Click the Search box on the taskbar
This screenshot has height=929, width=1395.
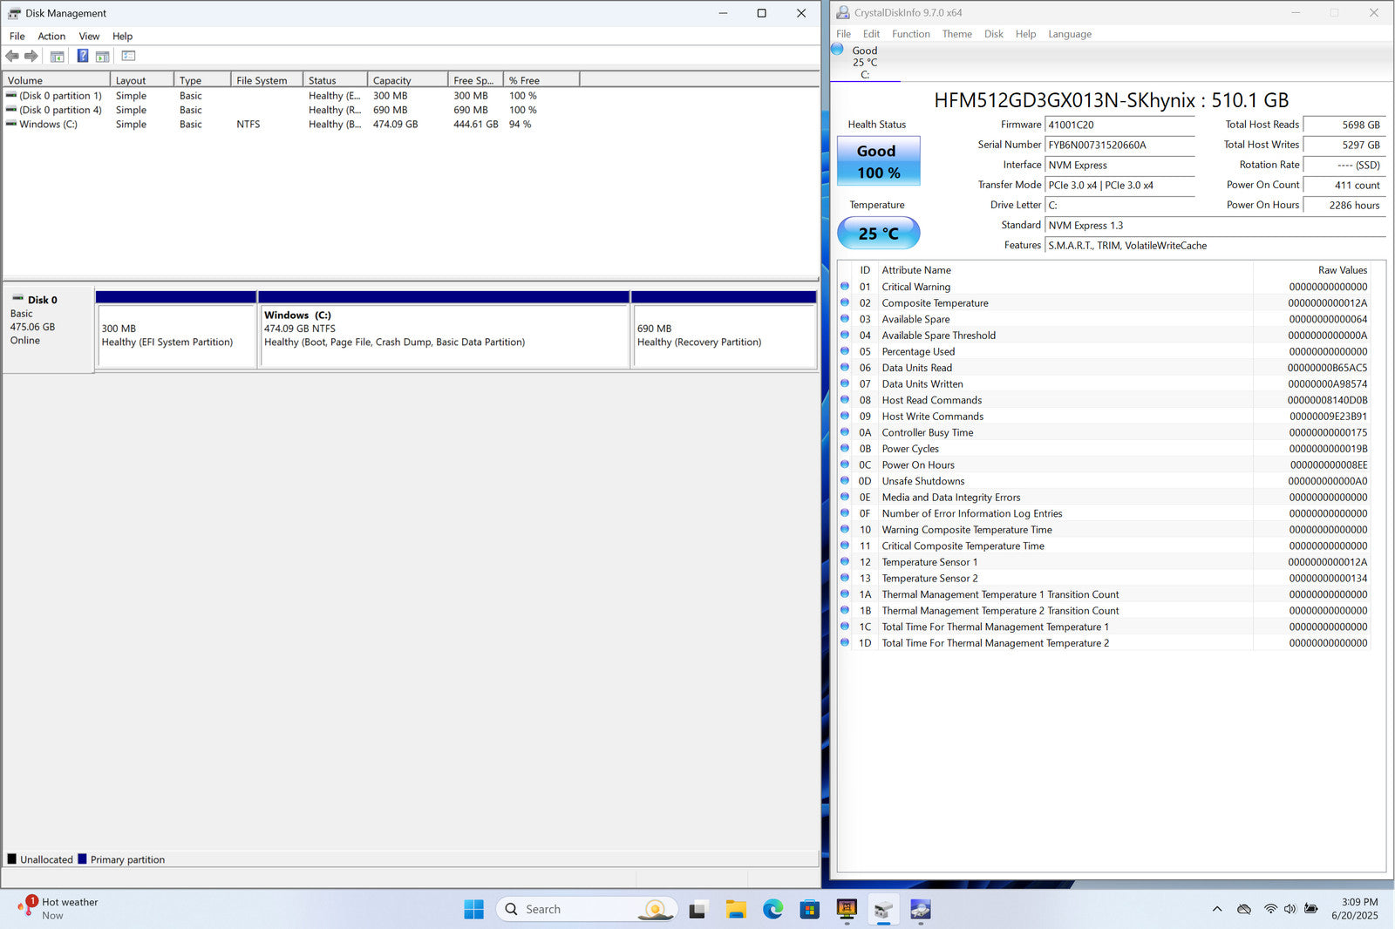[x=586, y=909]
